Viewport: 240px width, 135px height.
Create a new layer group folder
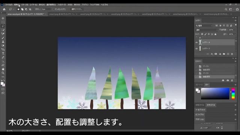(224, 54)
